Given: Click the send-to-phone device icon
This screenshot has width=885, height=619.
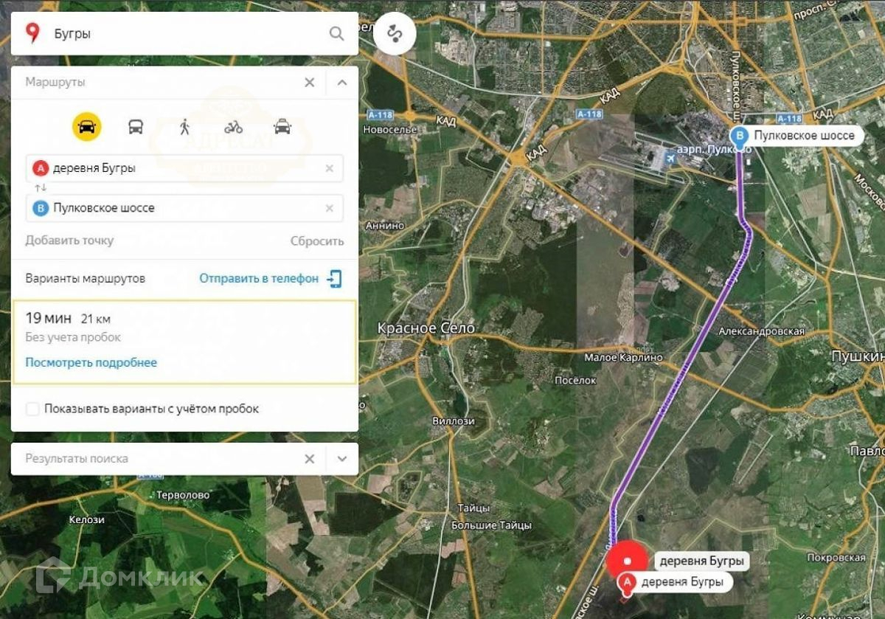Looking at the screenshot, I should (334, 278).
